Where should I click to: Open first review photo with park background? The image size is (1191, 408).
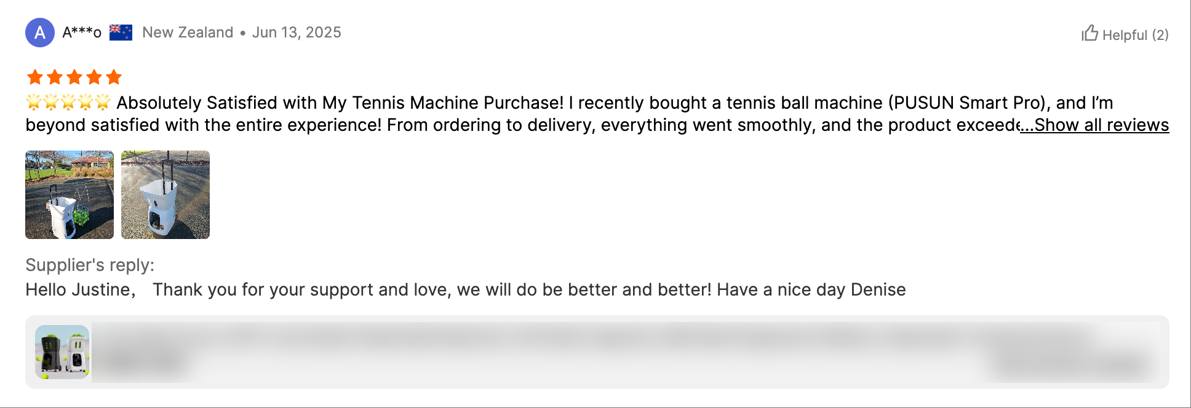click(x=70, y=195)
